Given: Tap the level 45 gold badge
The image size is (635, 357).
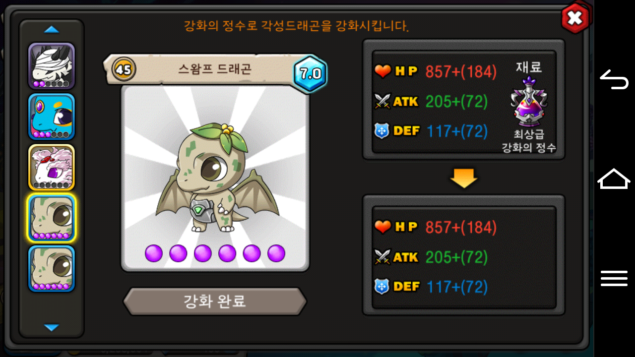Looking at the screenshot, I should pyautogui.click(x=124, y=70).
